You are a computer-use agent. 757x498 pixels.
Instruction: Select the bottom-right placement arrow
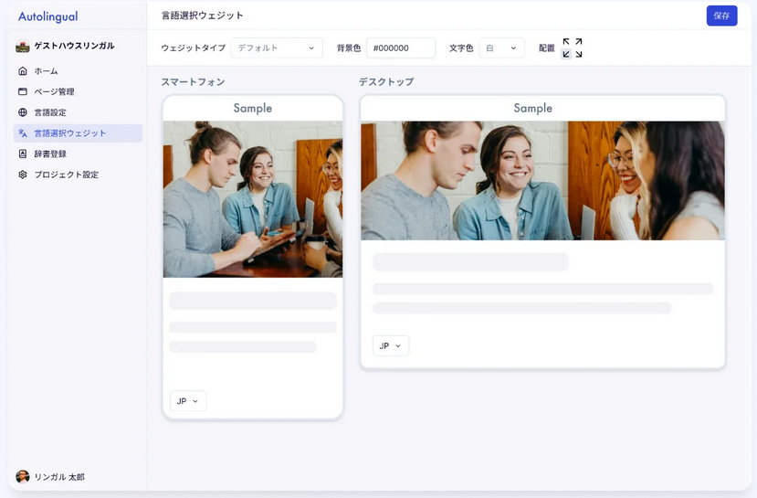(578, 54)
